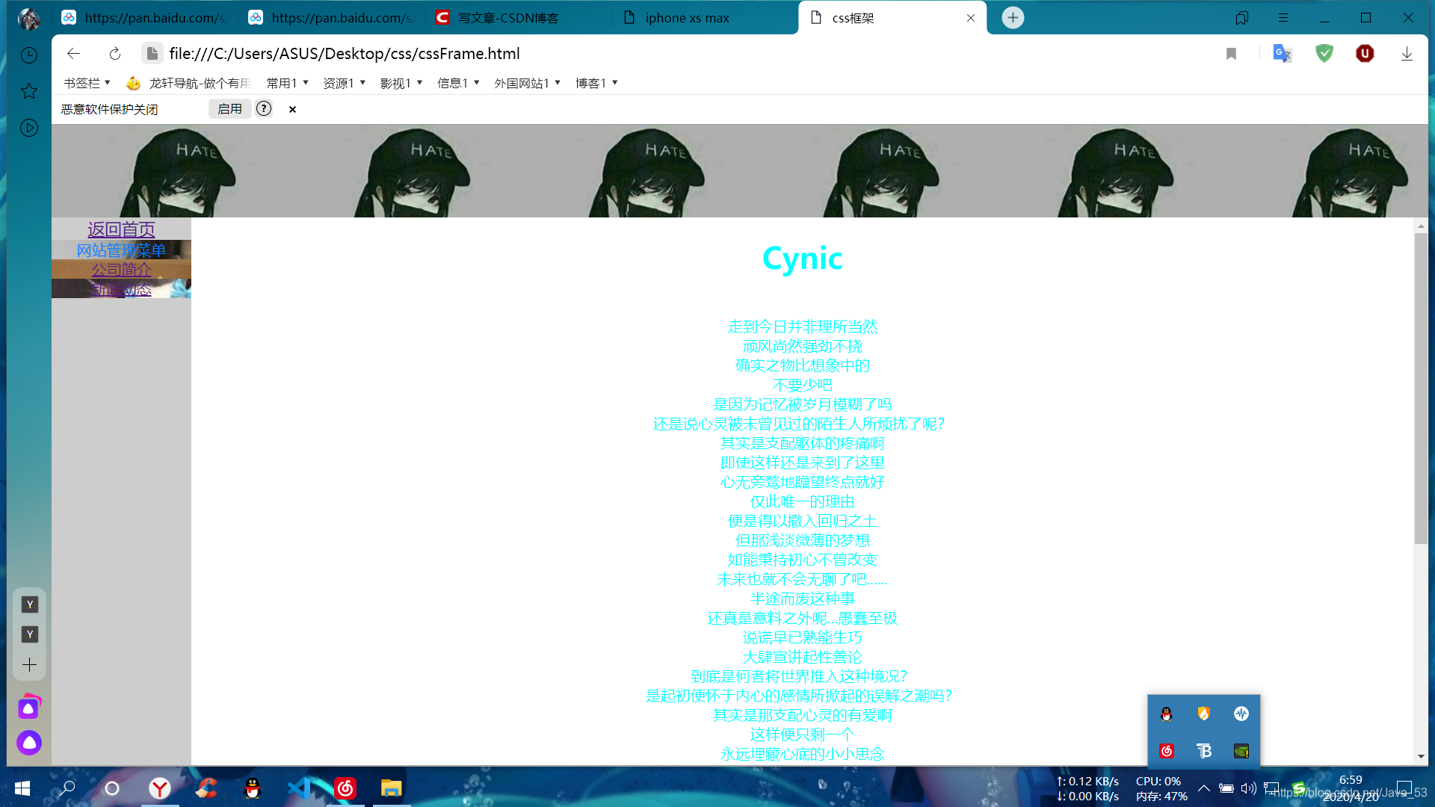
Task: Click the bookmark page icon
Action: [1231, 54]
